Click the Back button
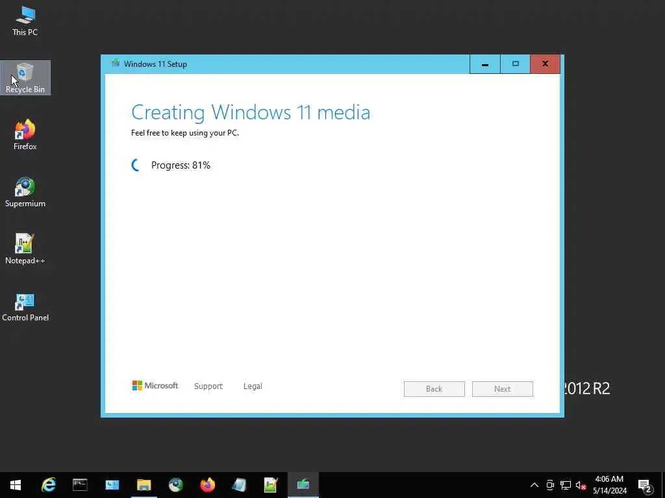Image resolution: width=665 pixels, height=498 pixels. coord(434,389)
